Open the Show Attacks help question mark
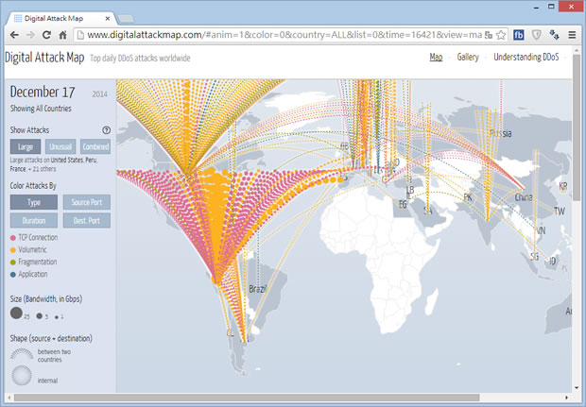The width and height of the screenshot is (586, 407). [107, 129]
